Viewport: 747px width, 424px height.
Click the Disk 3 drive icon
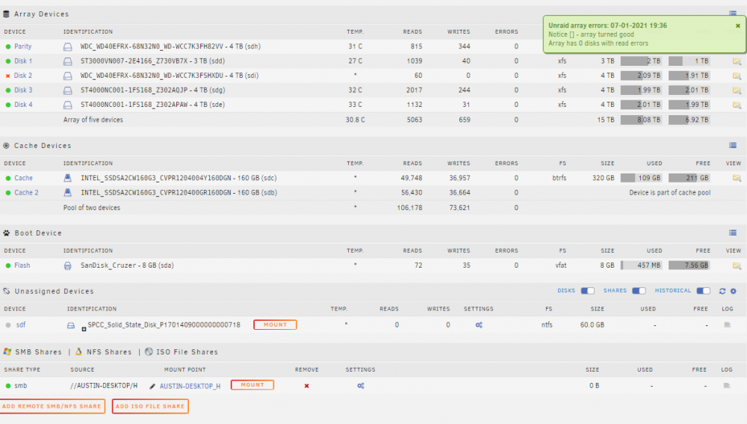click(68, 90)
